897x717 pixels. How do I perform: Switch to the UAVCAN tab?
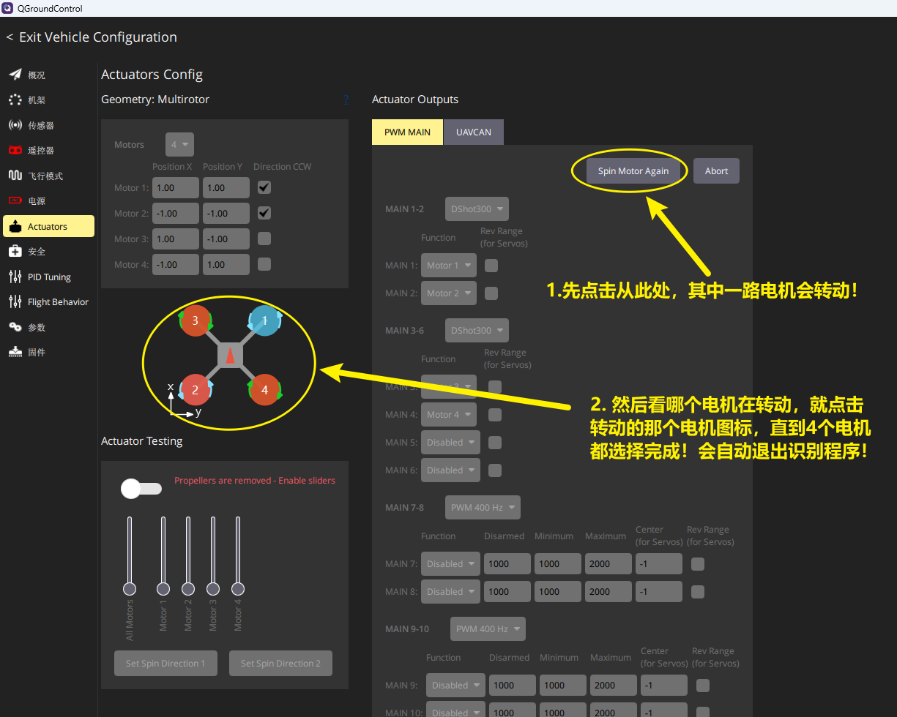point(474,132)
